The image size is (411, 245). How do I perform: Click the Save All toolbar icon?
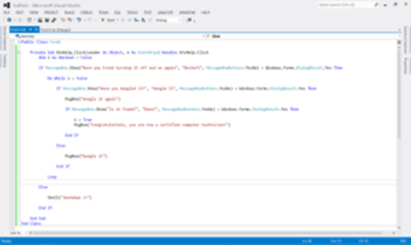tap(54, 20)
